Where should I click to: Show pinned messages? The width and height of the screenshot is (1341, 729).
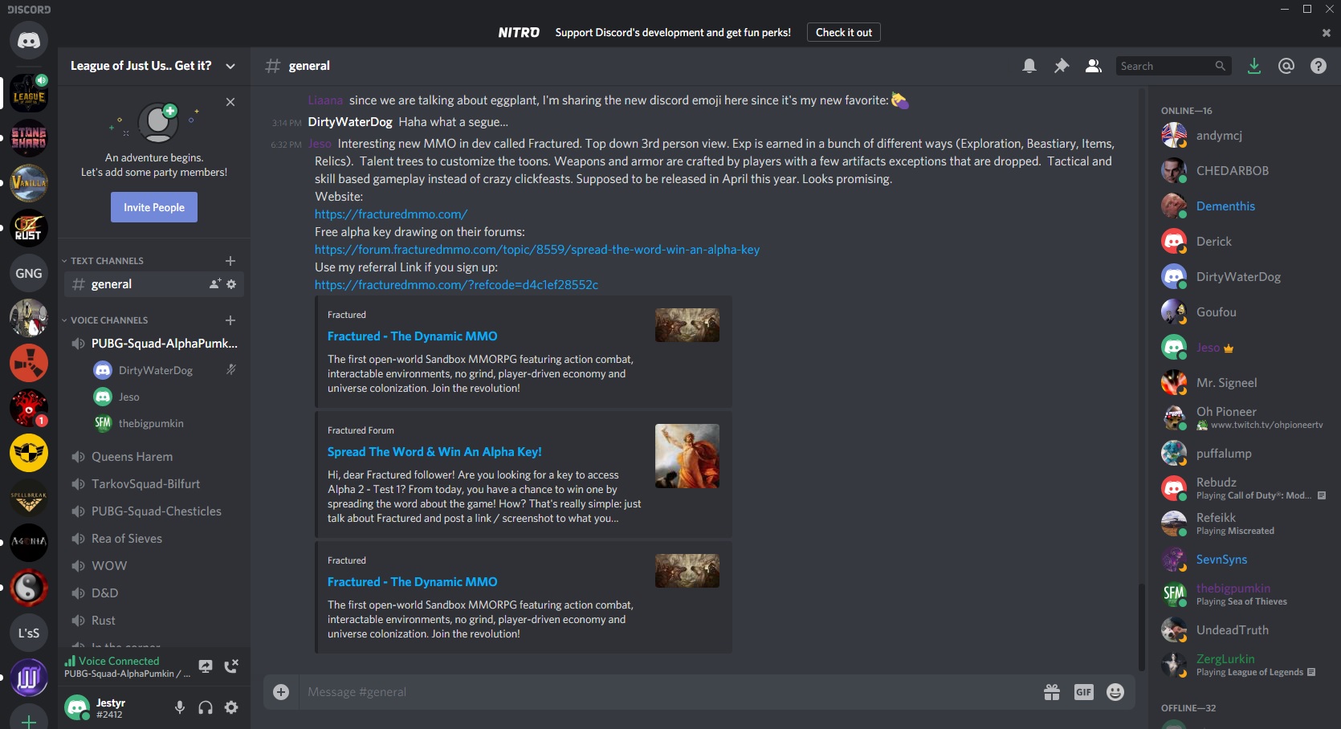(x=1062, y=66)
